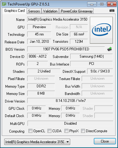Click the empty Shader field in Default Clock row

(x=104, y=116)
